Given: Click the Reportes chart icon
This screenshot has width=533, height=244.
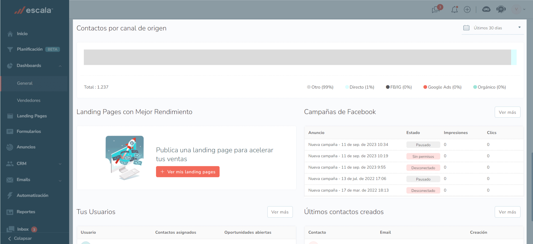Looking at the screenshot, I should [10, 212].
